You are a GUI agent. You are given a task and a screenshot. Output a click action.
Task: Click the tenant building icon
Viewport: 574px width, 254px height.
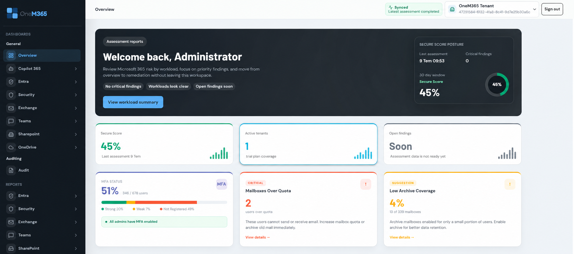(x=452, y=9)
